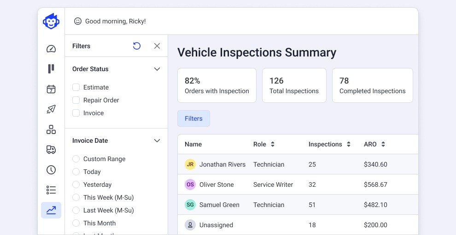This screenshot has width=456, height=235.
Task: Click the name Jonathan Rivers
Action: [222, 164]
